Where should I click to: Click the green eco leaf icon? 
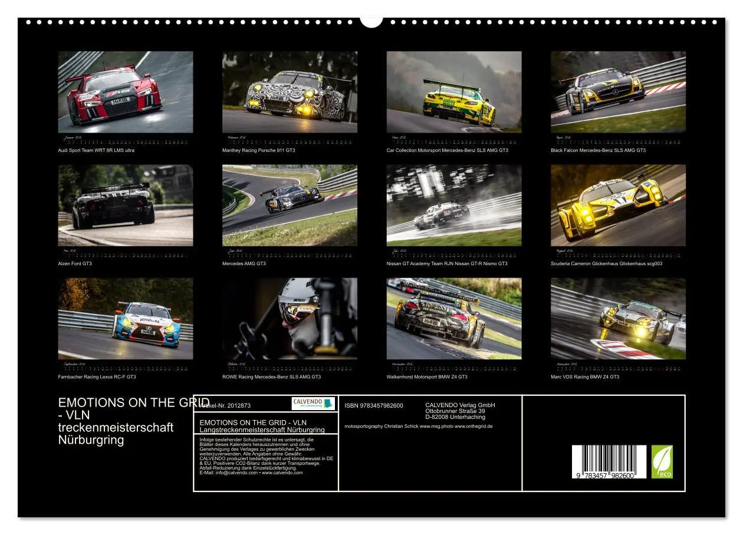(662, 461)
